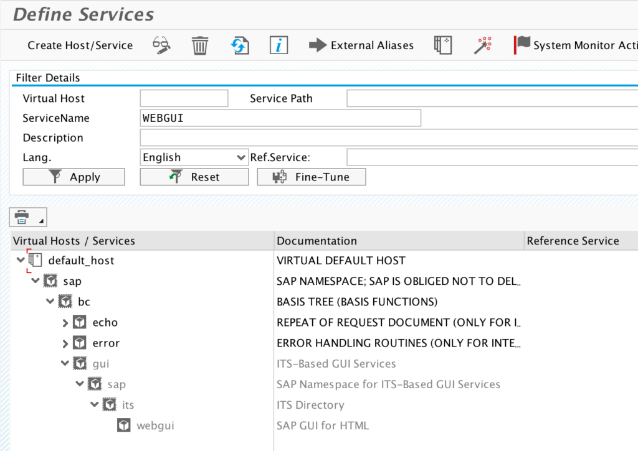Screen dimensions: 638x451
Task: Expand the echo service node
Action: pos(65,322)
